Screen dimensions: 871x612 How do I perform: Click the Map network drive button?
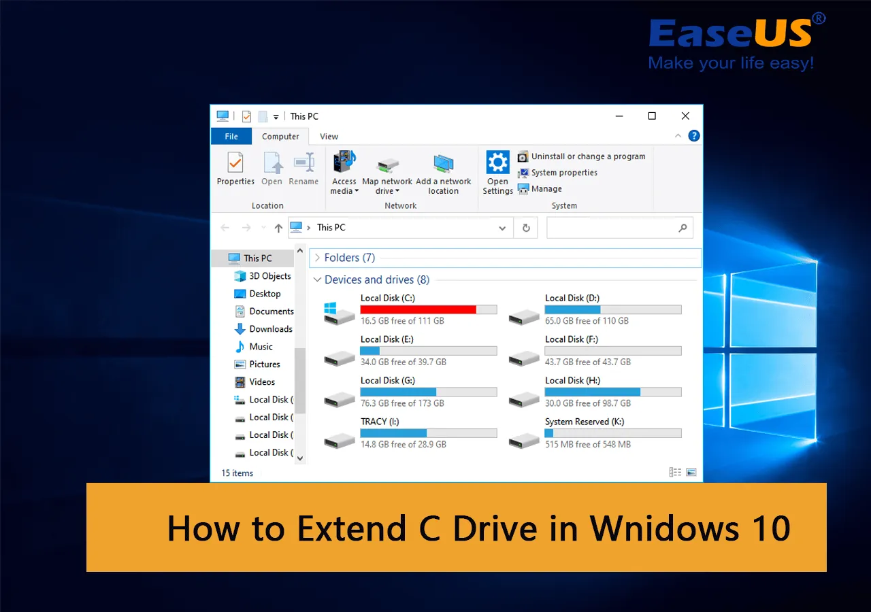(387, 173)
